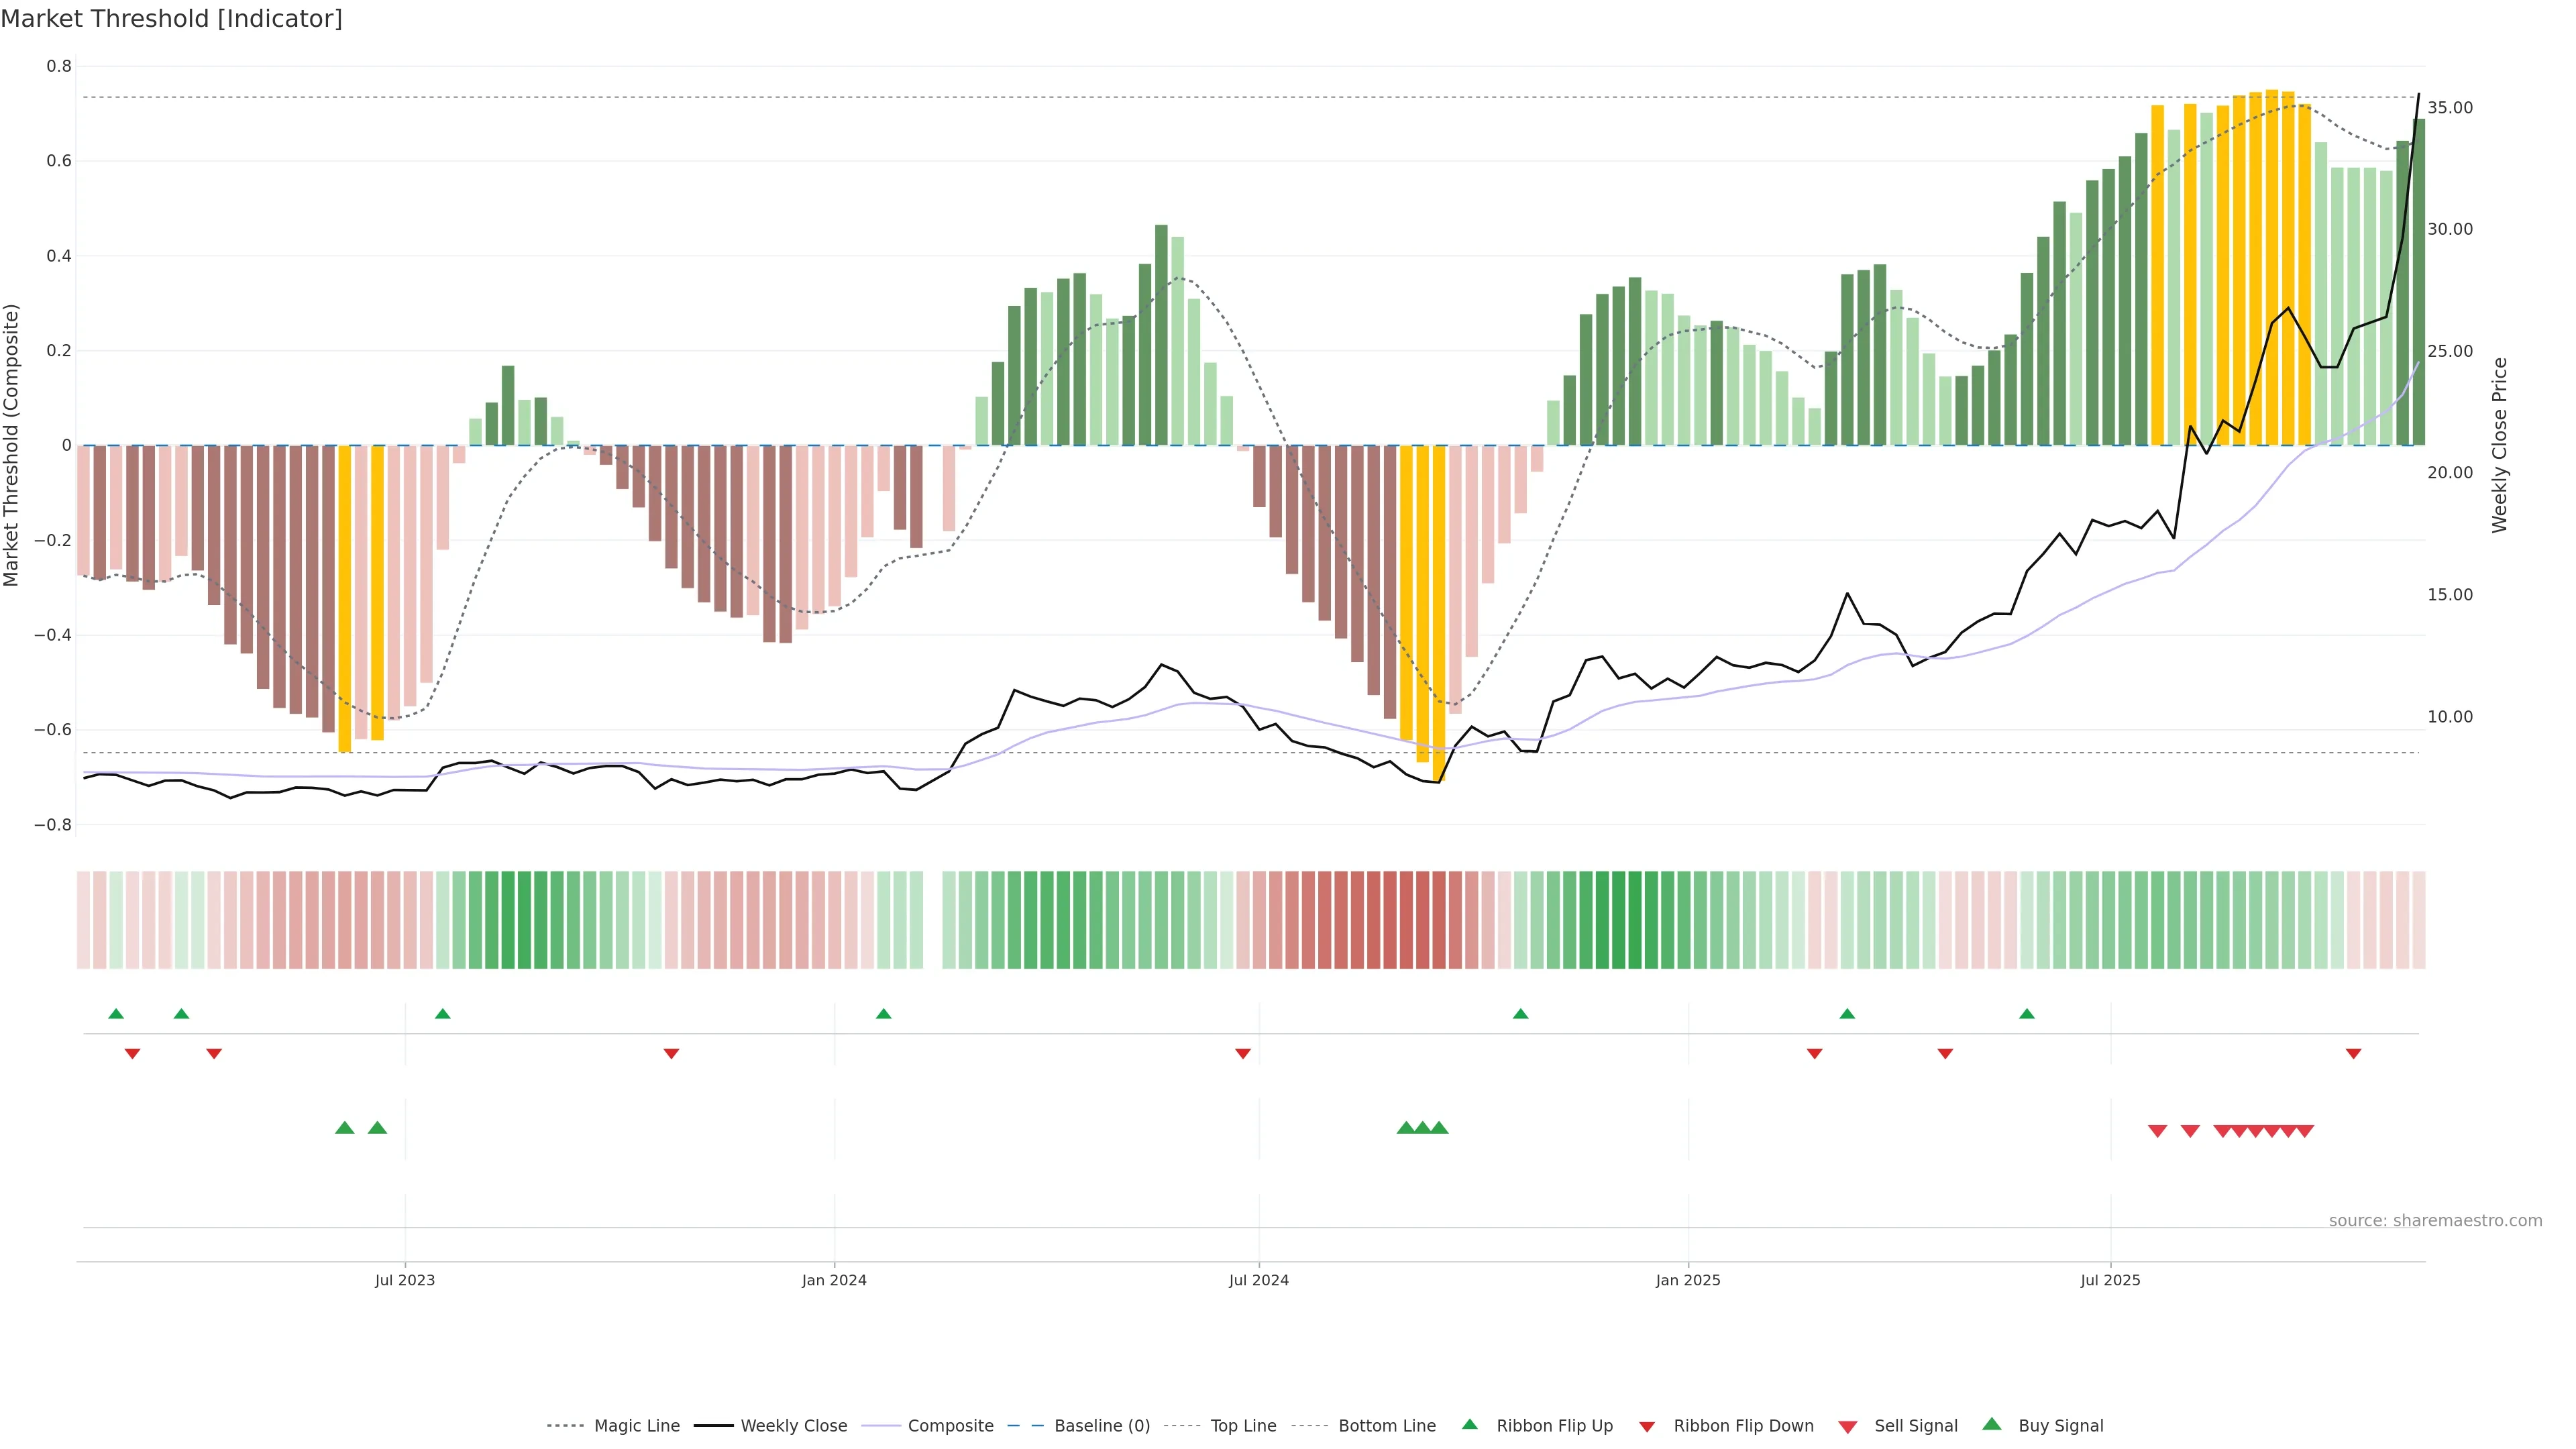Click the leftmost green buy signal triangle marker
Image resolution: width=2576 pixels, height=1449 pixels.
[345, 1128]
